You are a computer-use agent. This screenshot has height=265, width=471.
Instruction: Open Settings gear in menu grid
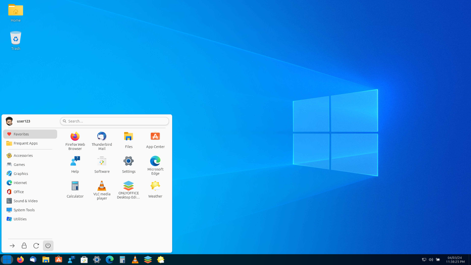(129, 165)
